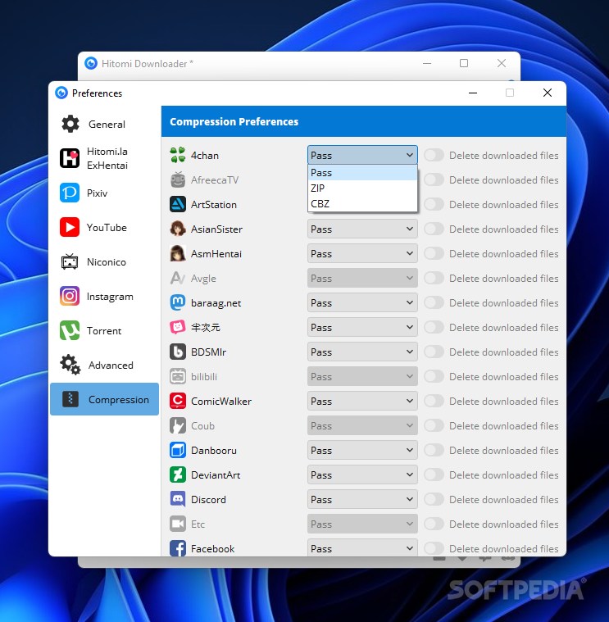Click the Danbooru cube icon
Viewport: 609px width, 622px height.
(177, 450)
